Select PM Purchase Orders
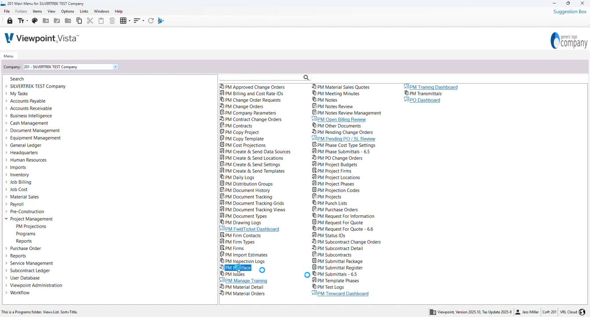 tap(337, 210)
